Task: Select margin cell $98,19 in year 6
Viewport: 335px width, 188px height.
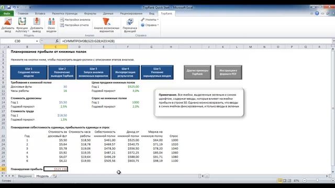Action: [151, 161]
